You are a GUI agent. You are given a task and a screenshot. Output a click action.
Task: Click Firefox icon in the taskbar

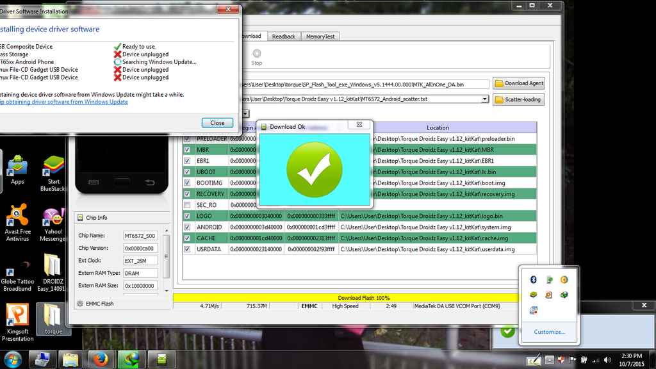pyautogui.click(x=100, y=359)
